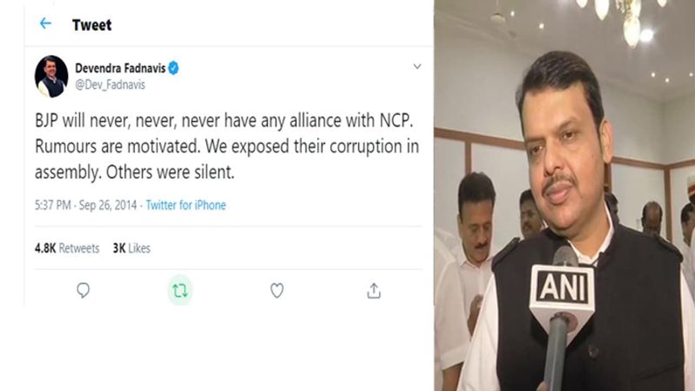
Task: Open the Twitter for iPhone link
Action: [x=186, y=205]
